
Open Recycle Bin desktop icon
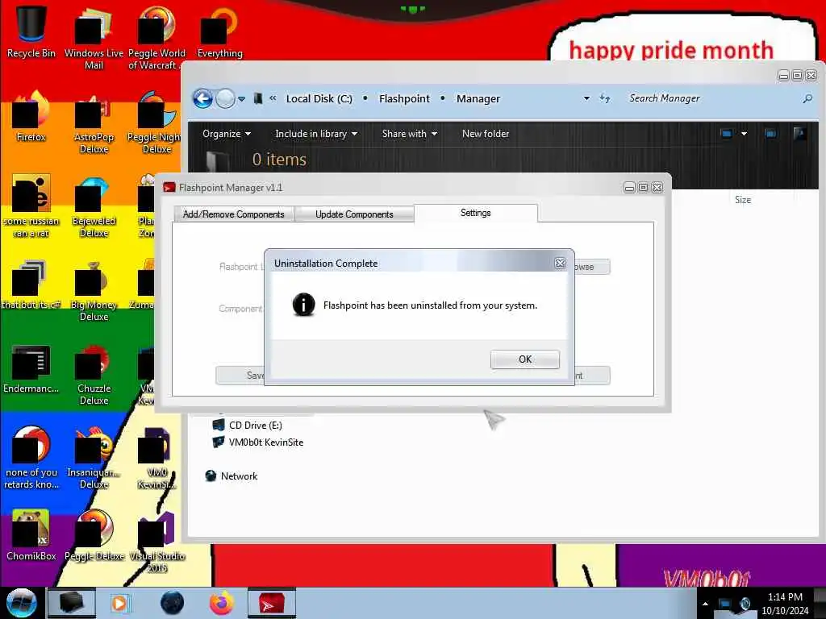(31, 31)
